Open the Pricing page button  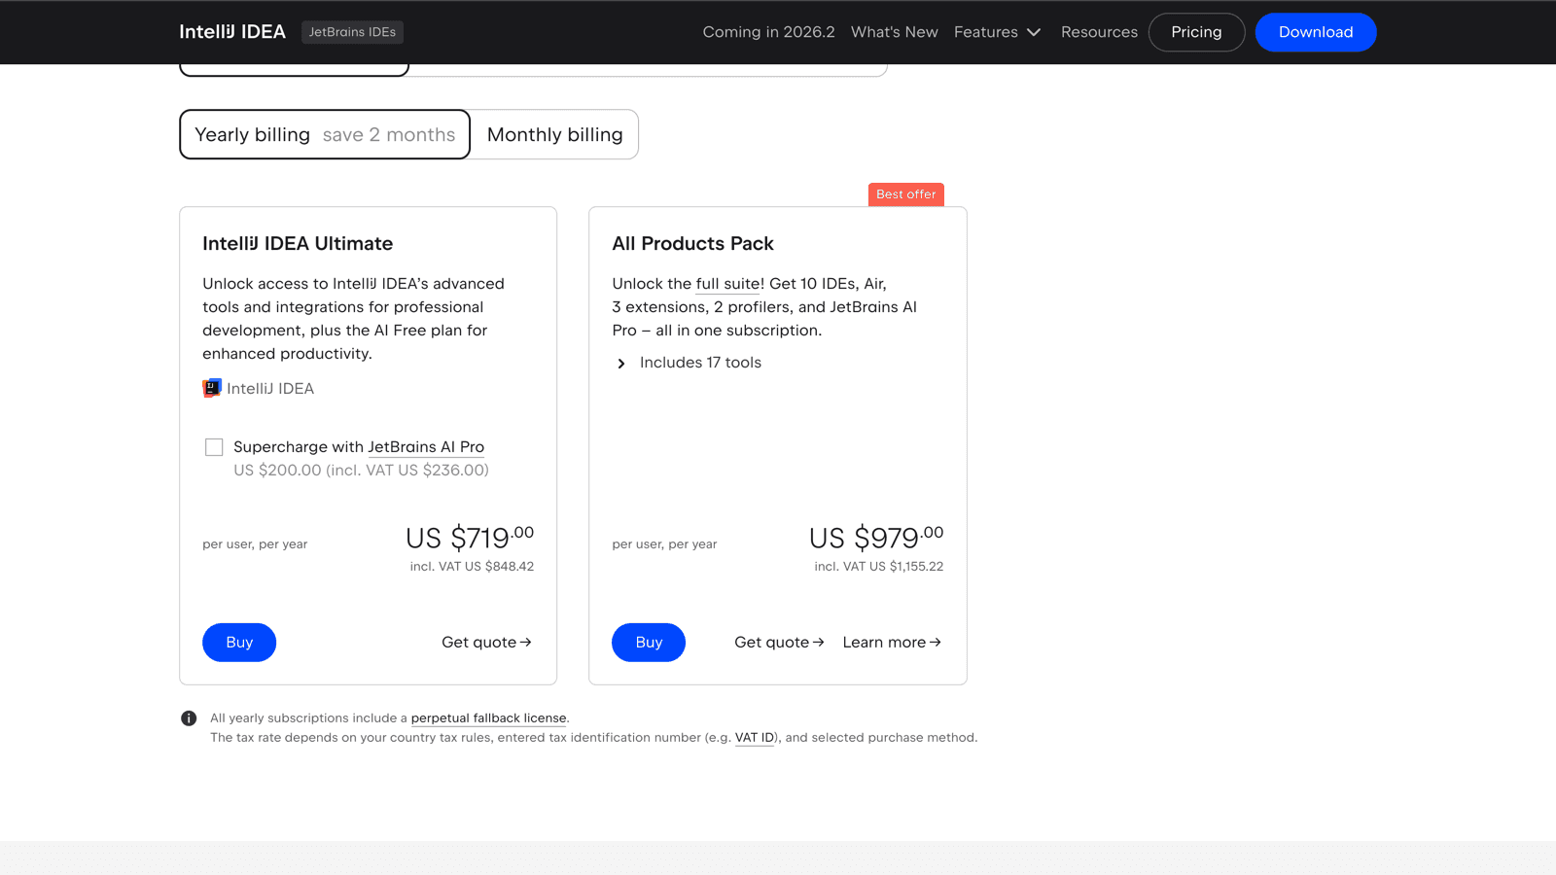(1196, 32)
